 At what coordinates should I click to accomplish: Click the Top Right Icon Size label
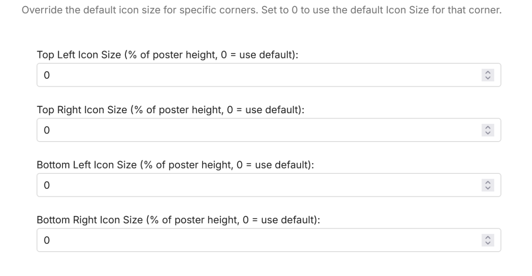click(x=170, y=110)
